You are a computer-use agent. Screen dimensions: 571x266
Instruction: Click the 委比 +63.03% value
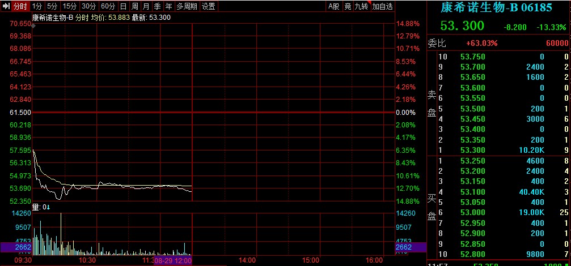[482, 43]
